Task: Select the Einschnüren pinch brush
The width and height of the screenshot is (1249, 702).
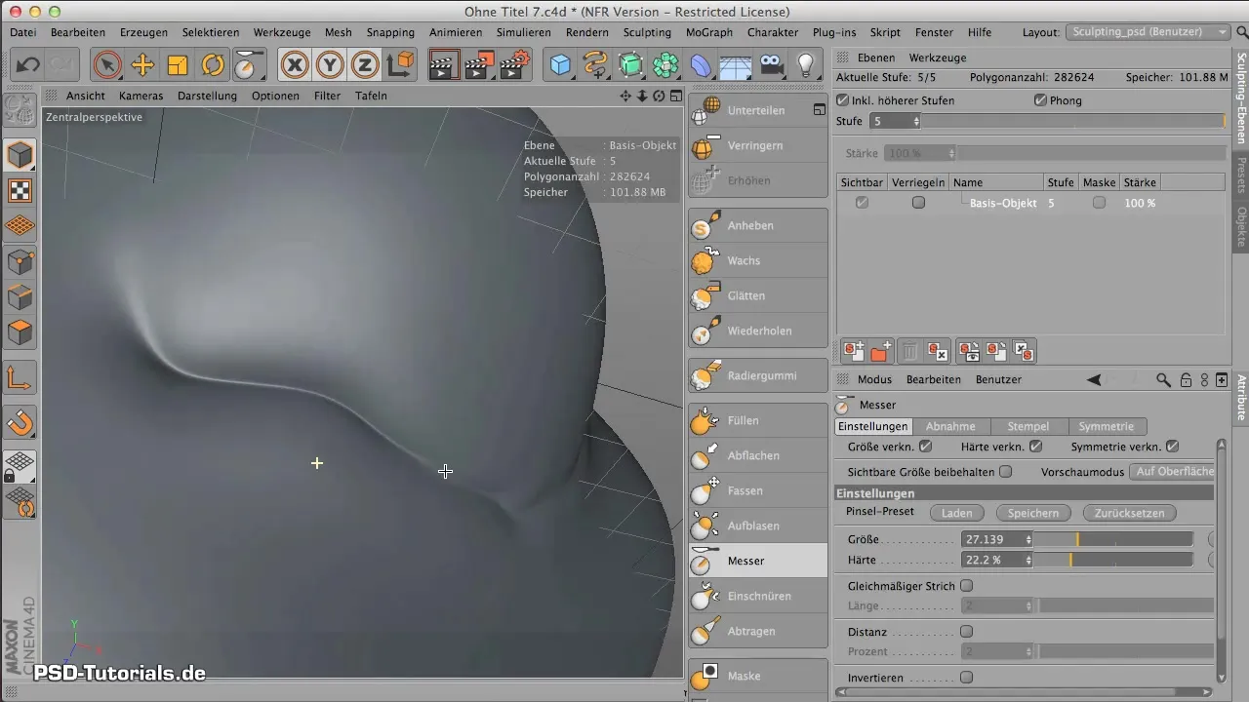Action: 757,596
